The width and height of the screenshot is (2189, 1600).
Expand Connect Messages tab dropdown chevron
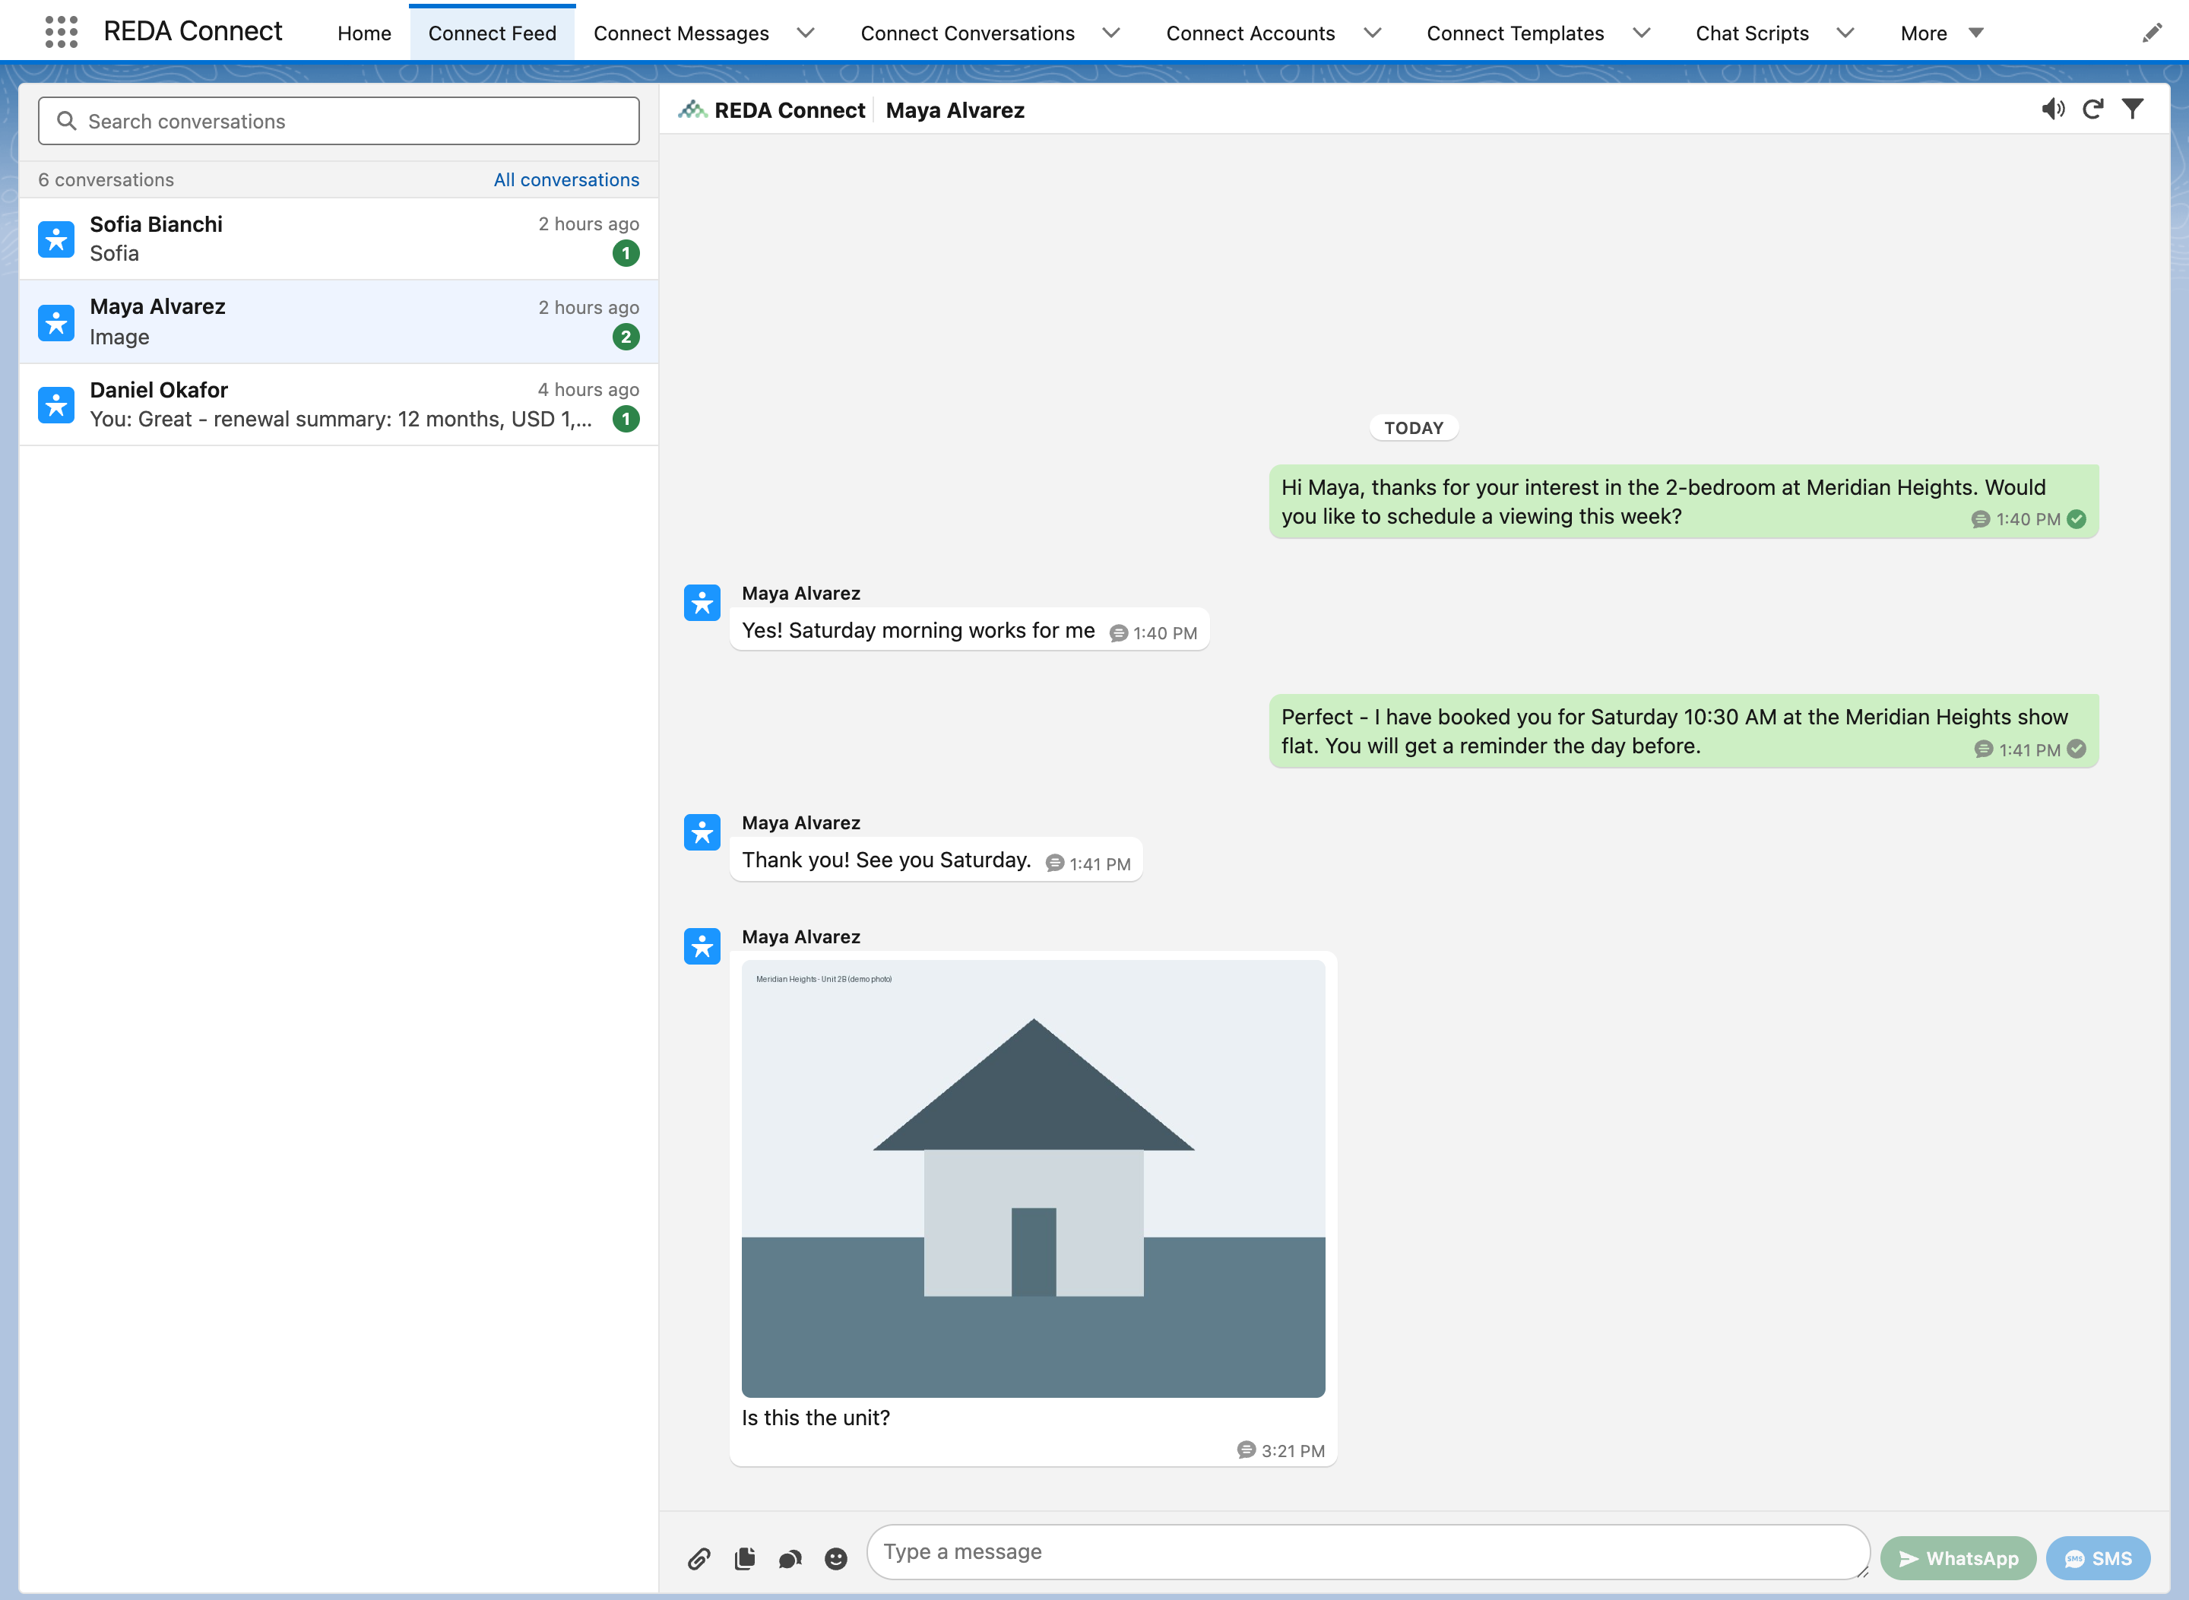[805, 33]
